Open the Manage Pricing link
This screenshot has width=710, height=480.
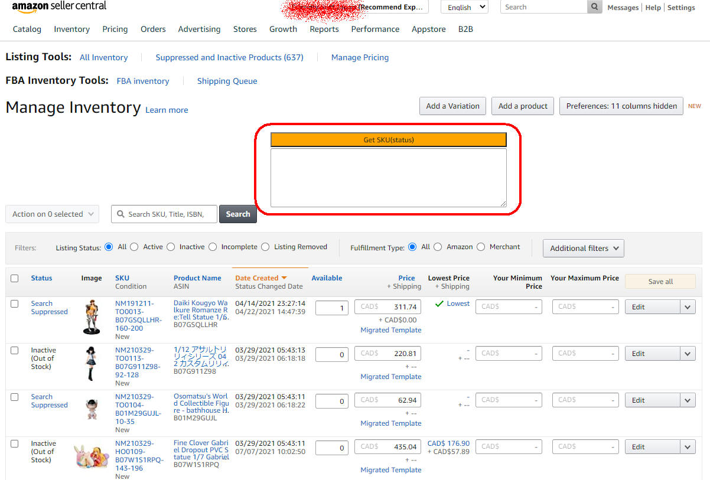(x=360, y=57)
